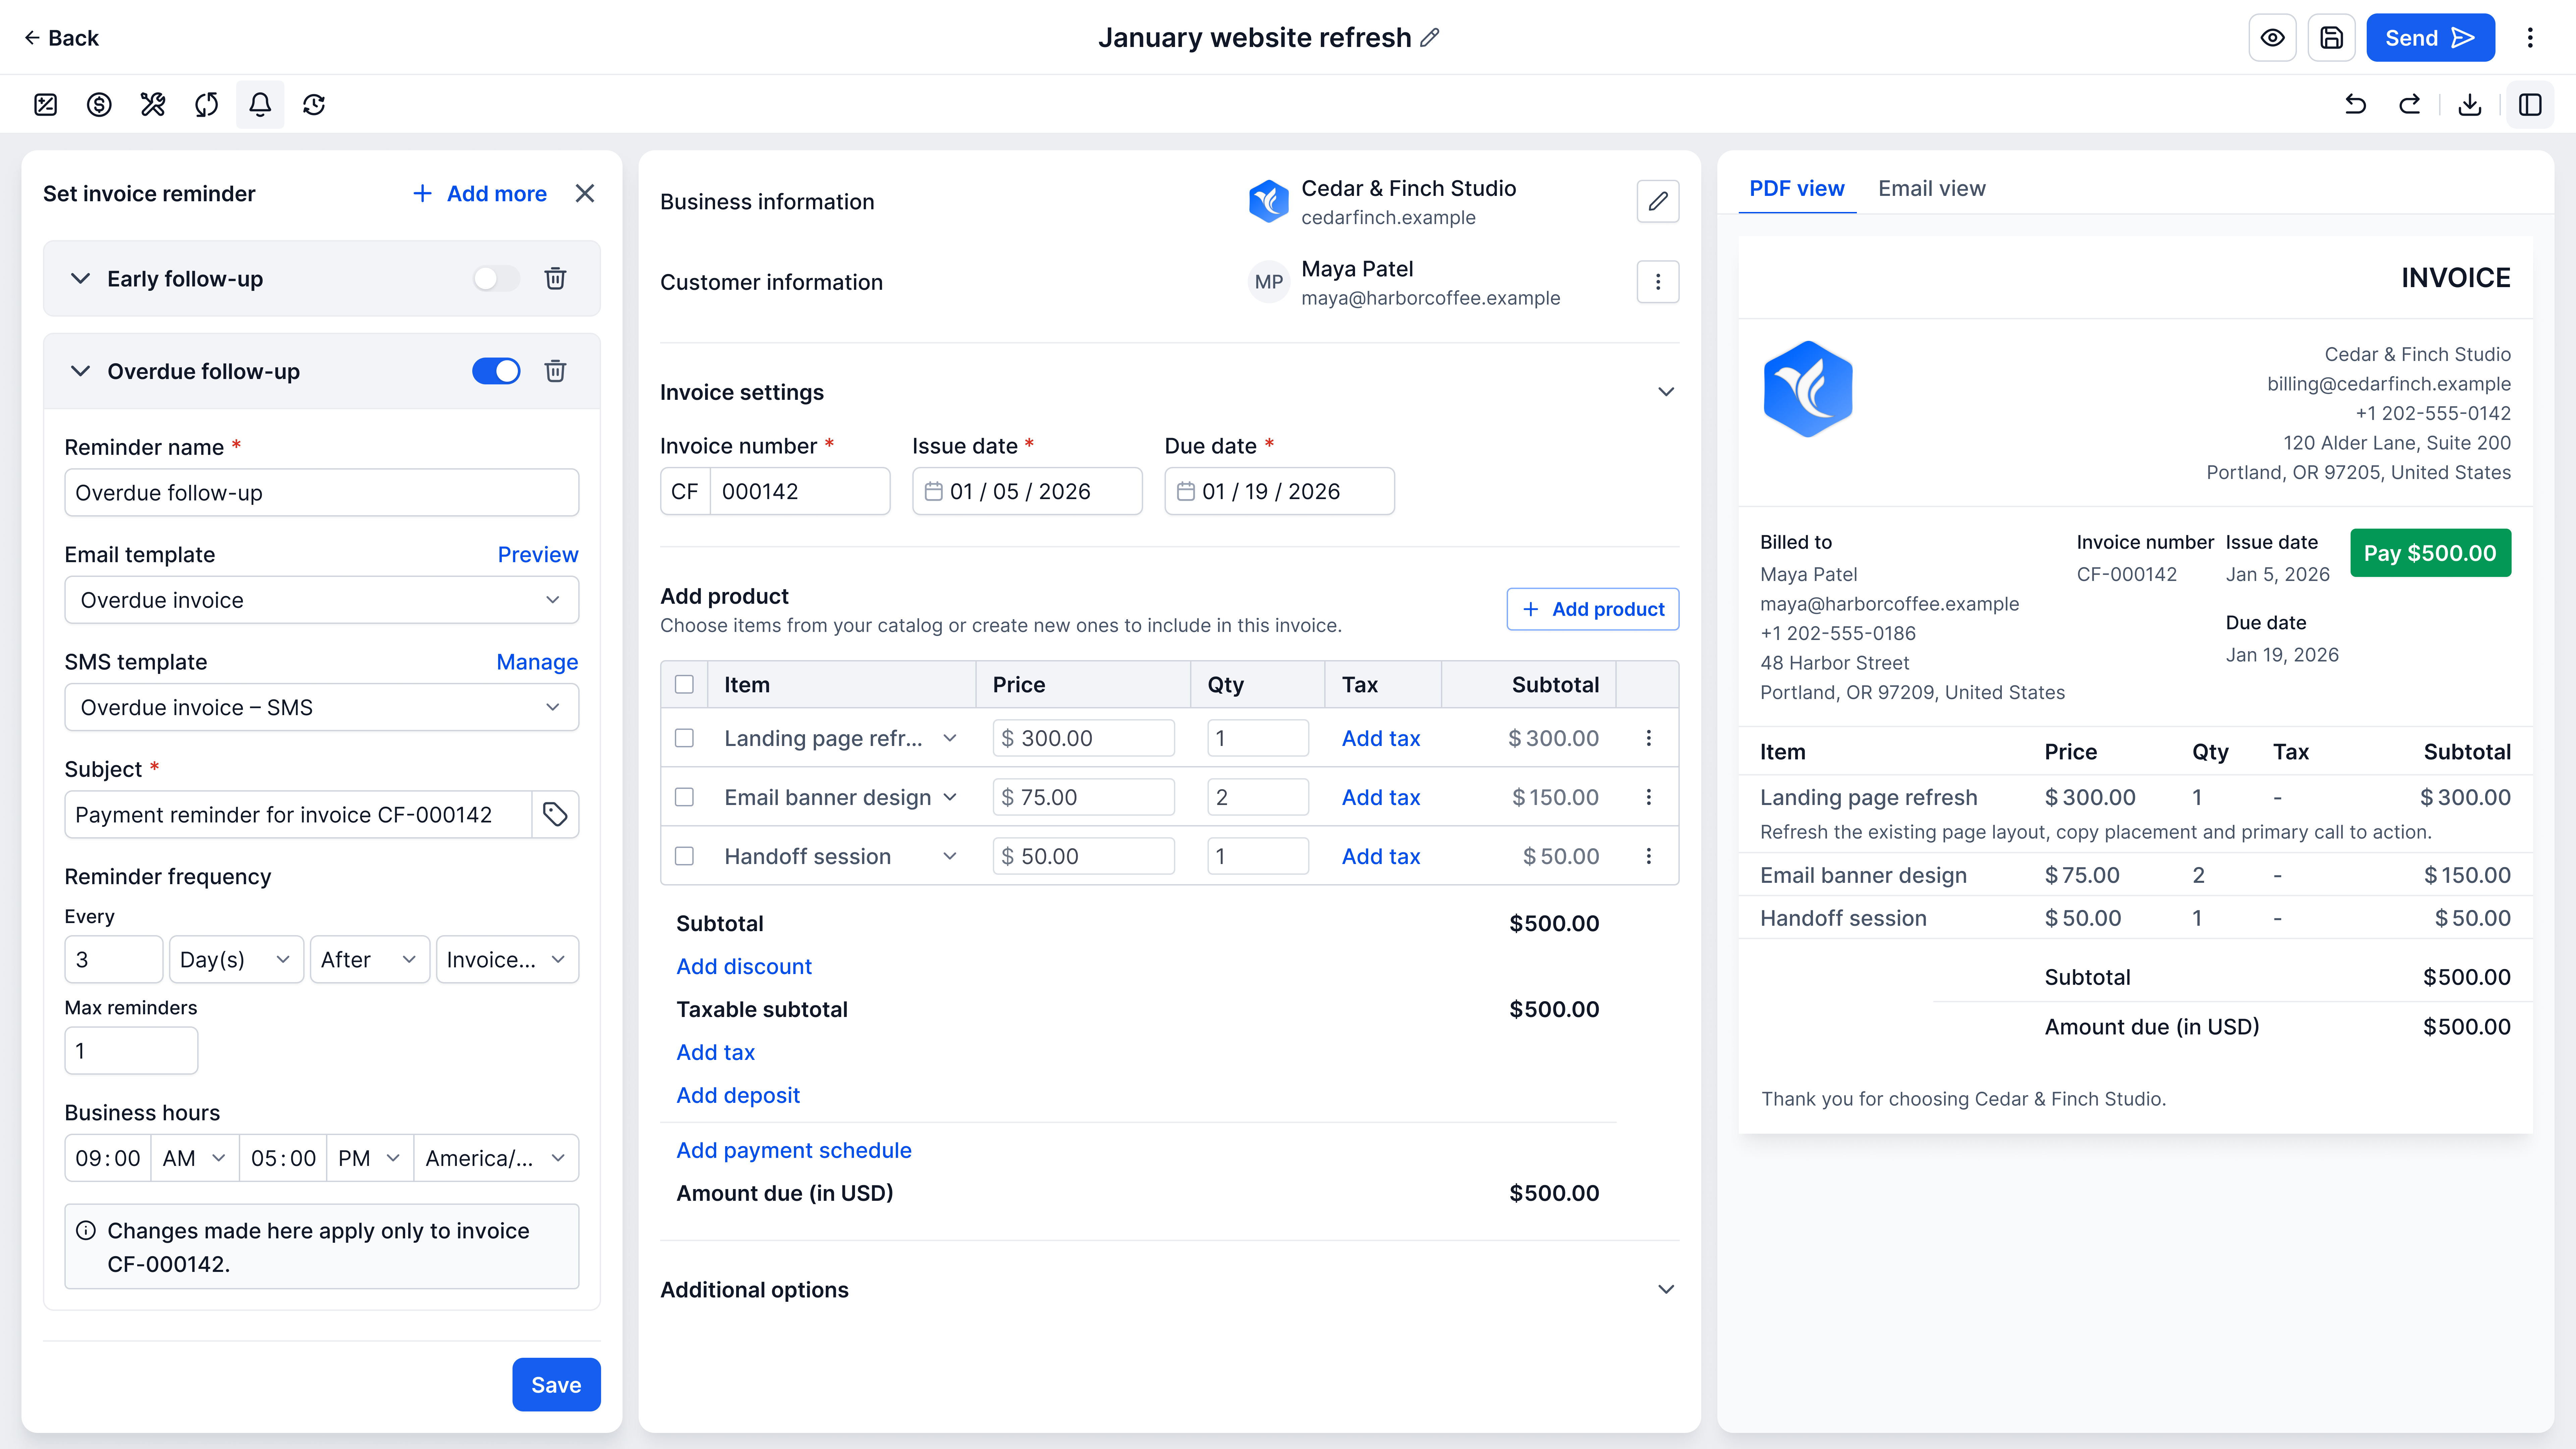Open the Issue date picker
The height and width of the screenshot is (1449, 2576).
click(x=1027, y=491)
